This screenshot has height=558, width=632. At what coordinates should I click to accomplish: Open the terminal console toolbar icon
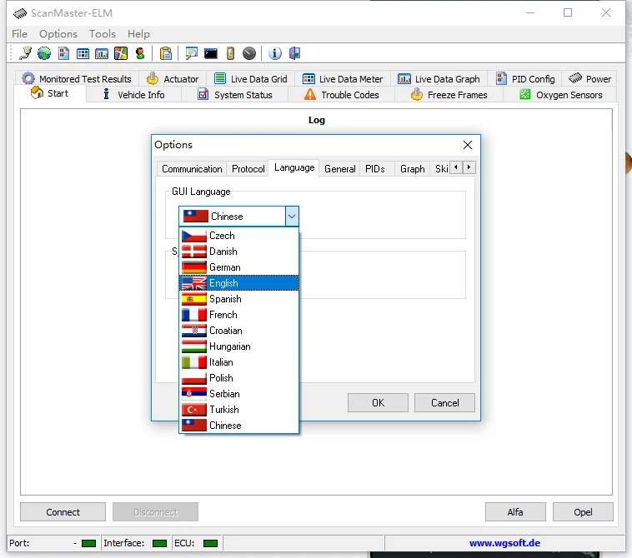click(x=210, y=53)
